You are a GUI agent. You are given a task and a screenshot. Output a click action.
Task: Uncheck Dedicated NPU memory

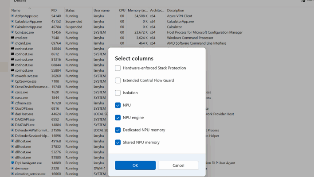click(x=118, y=130)
